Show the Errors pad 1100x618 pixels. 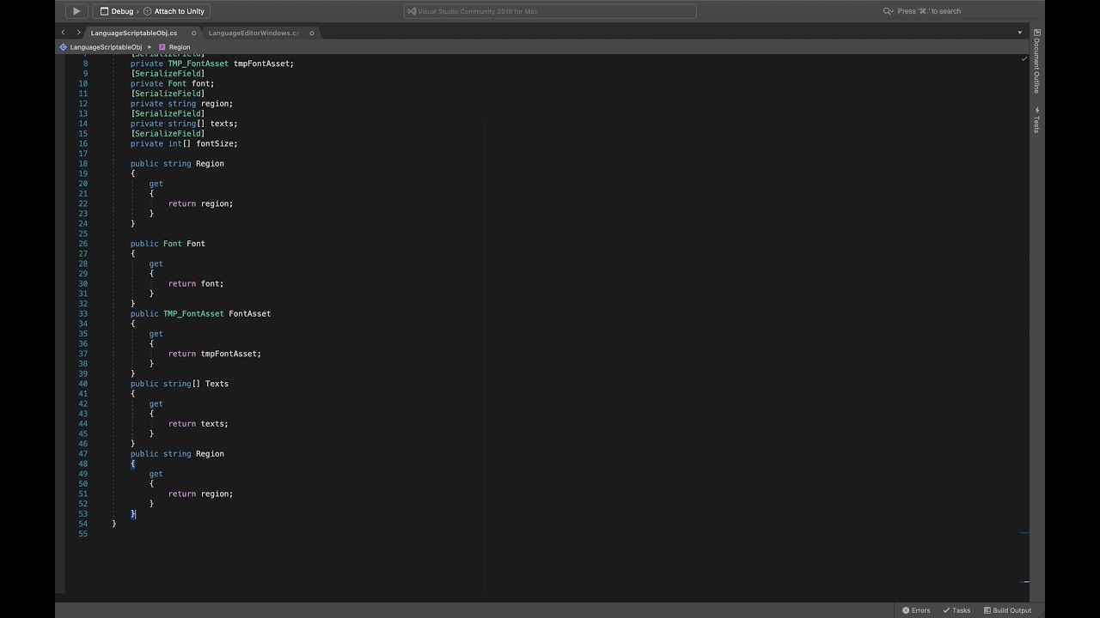(916, 610)
